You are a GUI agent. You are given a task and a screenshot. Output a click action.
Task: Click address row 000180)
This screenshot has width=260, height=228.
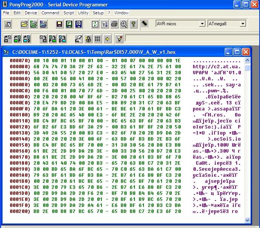click(x=20, y=163)
